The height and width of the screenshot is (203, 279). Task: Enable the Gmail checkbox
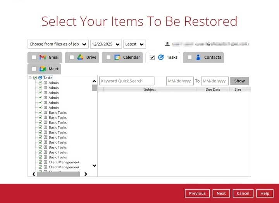34,58
